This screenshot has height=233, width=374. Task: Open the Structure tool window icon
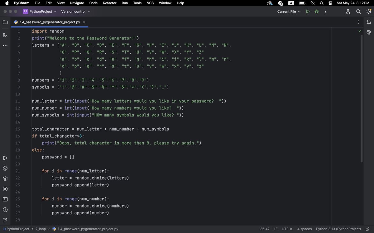pos(5,35)
